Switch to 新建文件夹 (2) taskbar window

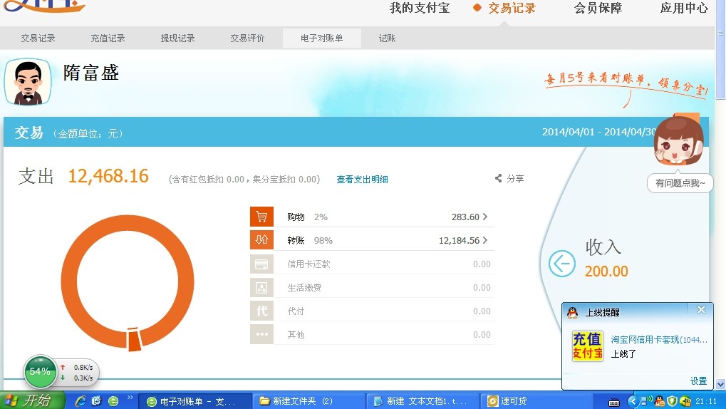tap(309, 401)
